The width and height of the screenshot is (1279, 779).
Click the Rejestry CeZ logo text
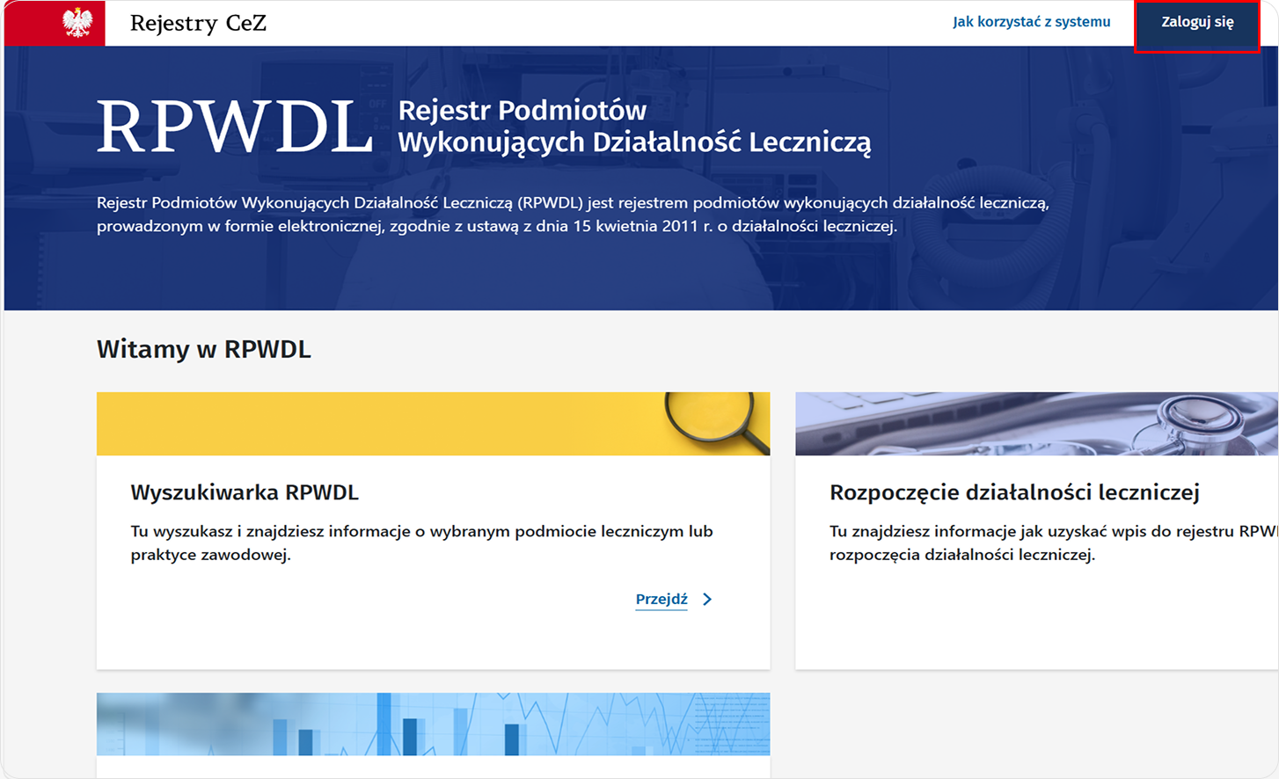tap(198, 24)
